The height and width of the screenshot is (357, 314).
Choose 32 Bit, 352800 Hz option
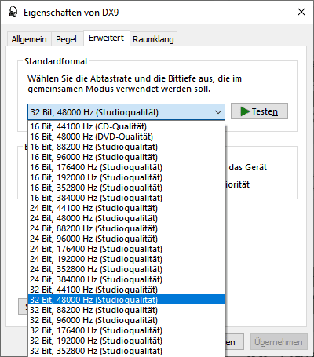click(x=126, y=351)
